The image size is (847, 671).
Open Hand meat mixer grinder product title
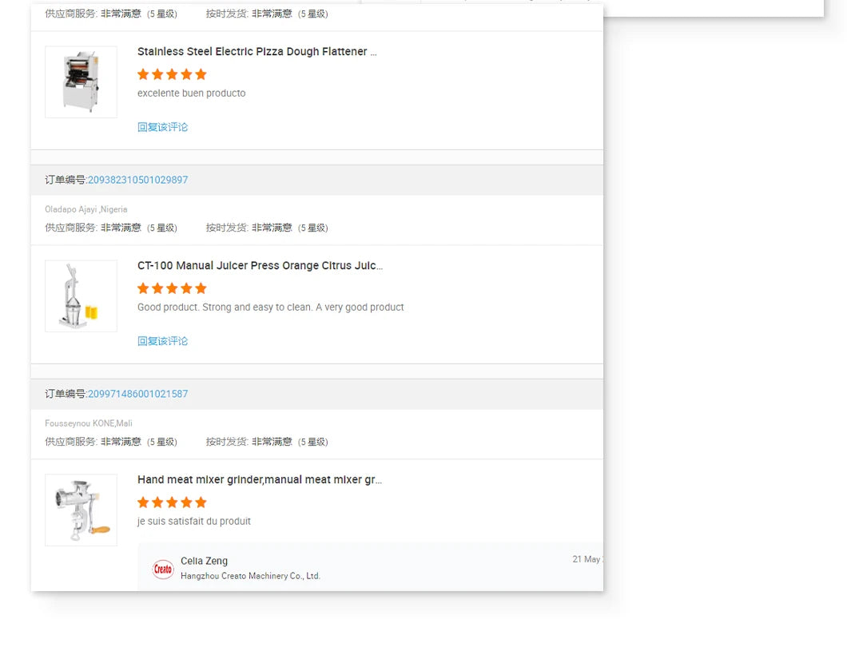click(x=259, y=479)
